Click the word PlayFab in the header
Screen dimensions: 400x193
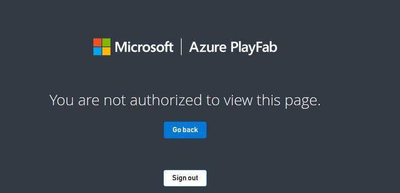coord(254,48)
